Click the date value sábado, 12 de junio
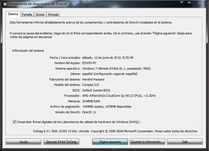The image size is (209, 151). 108,58
